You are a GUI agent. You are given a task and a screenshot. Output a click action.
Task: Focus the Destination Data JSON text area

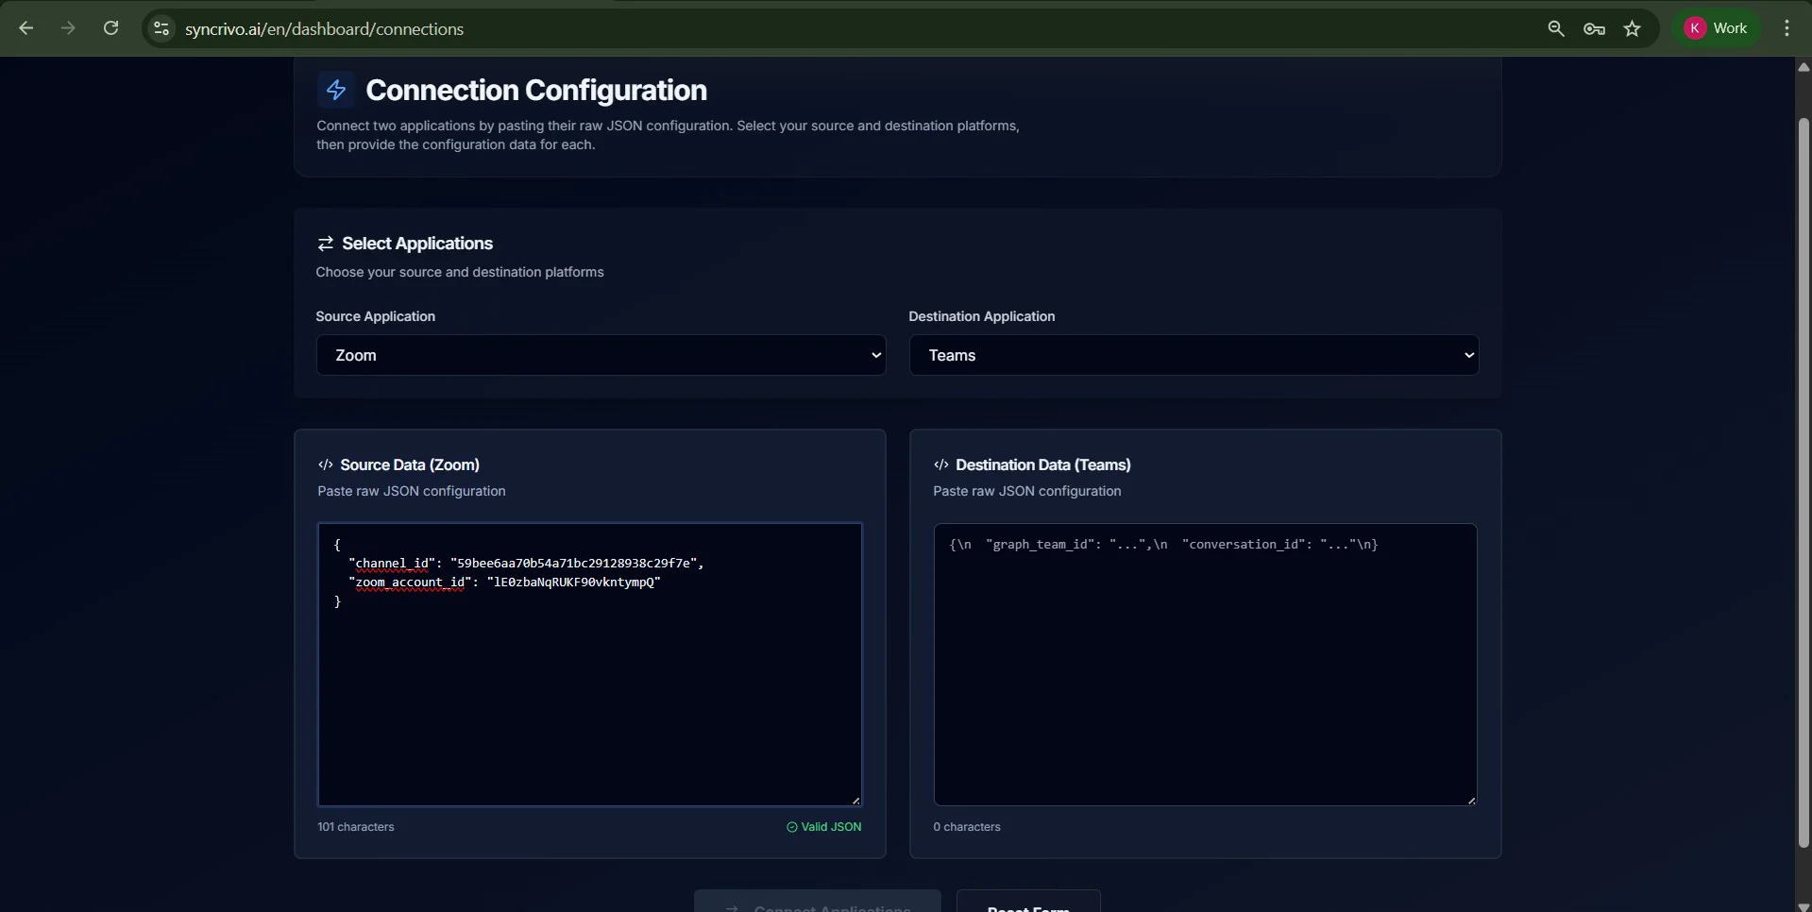coord(1205,665)
